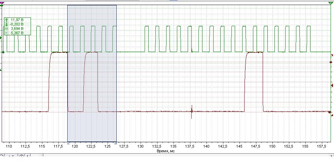Screen dimensions: 334x161
Task: Click the upper dark red round marker on right axis
Action: coord(331,62)
